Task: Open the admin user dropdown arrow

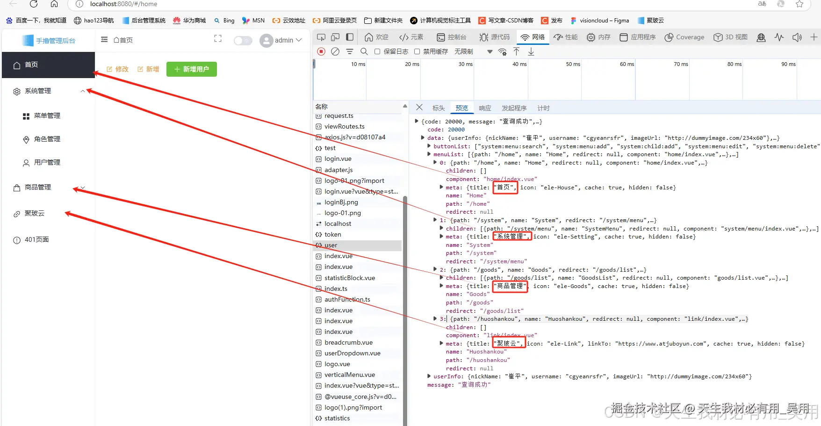Action: (x=299, y=40)
